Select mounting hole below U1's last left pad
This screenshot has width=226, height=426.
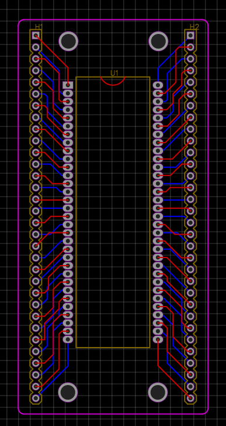pyautogui.click(x=68, y=392)
